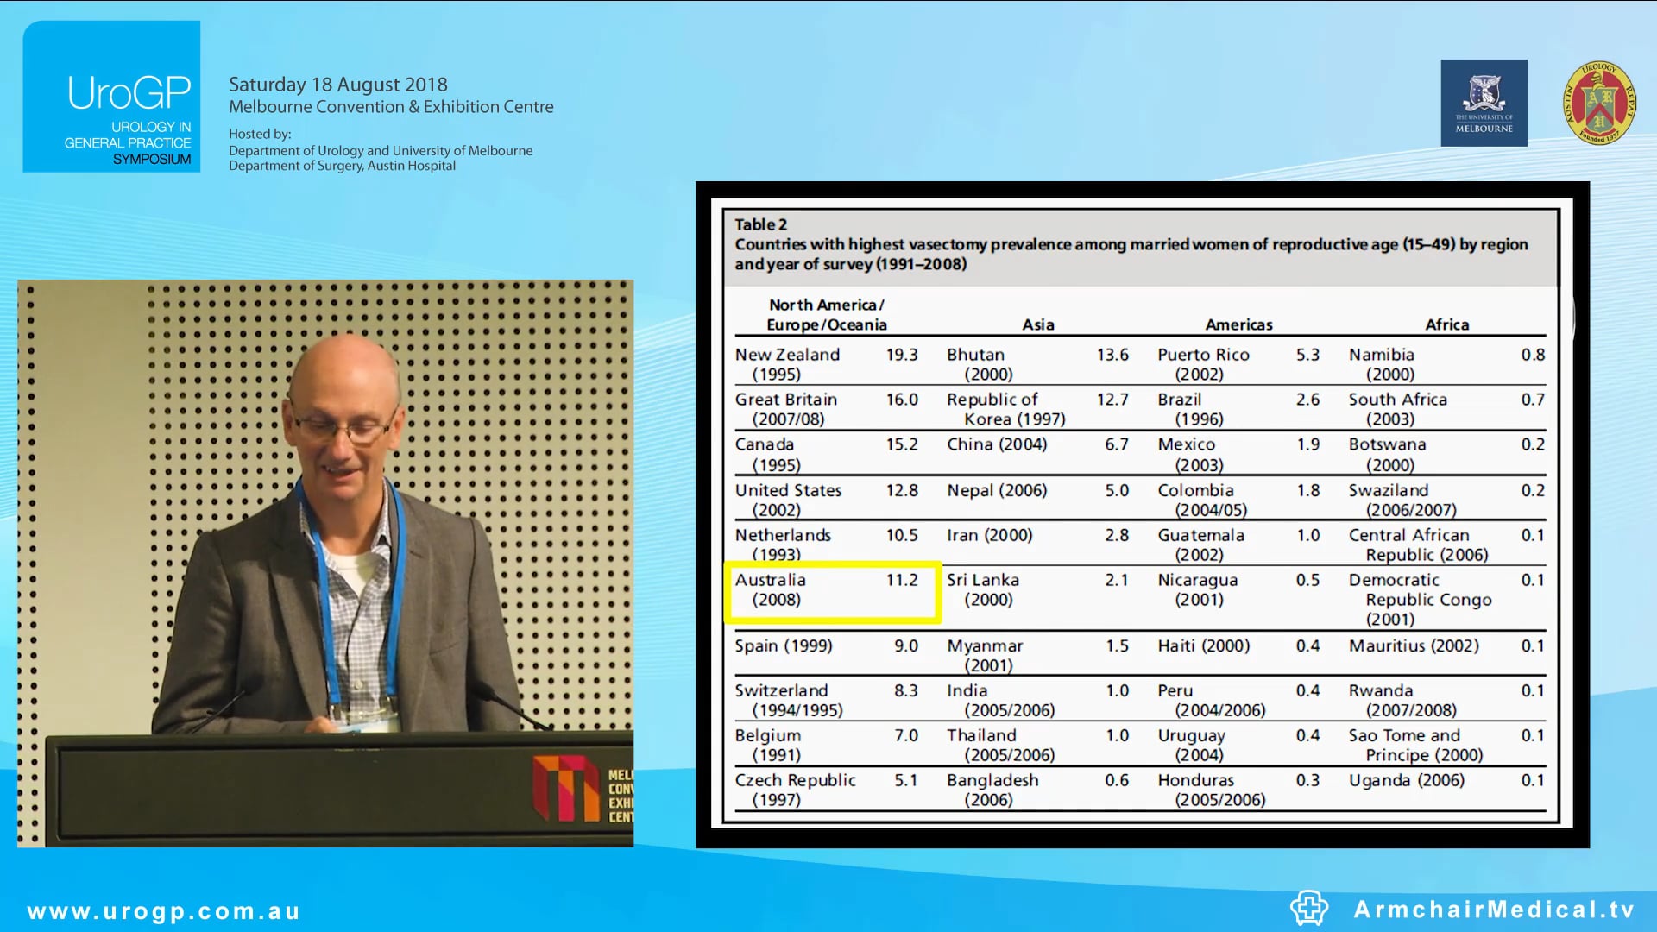Image resolution: width=1657 pixels, height=932 pixels.
Task: Click the convention centre logo on lectern
Action: pyautogui.click(x=566, y=788)
